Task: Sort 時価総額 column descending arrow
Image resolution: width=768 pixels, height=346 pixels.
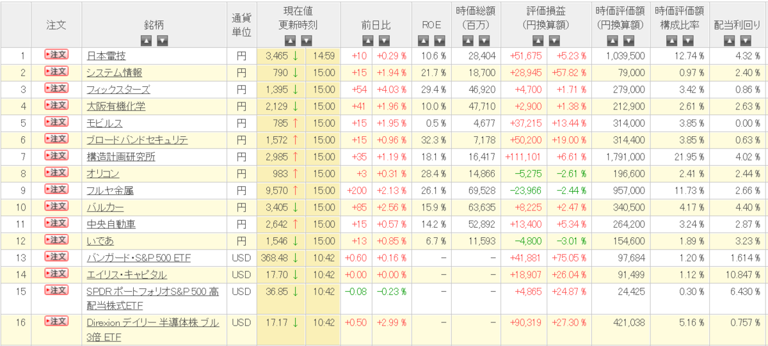Action: click(484, 40)
